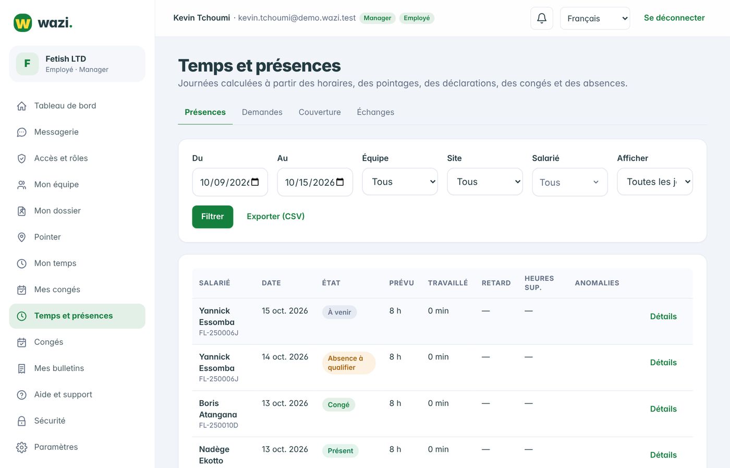Screen dimensions: 730x468
Task: Click the Mon temps clock icon
Action: 21,263
